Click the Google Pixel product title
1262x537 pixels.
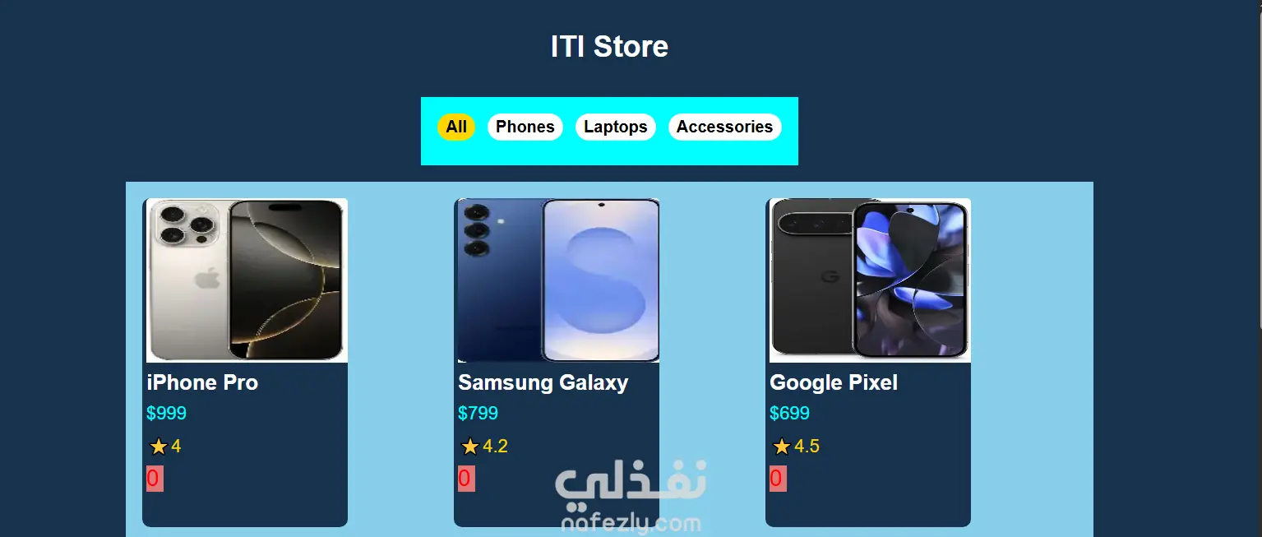834,382
